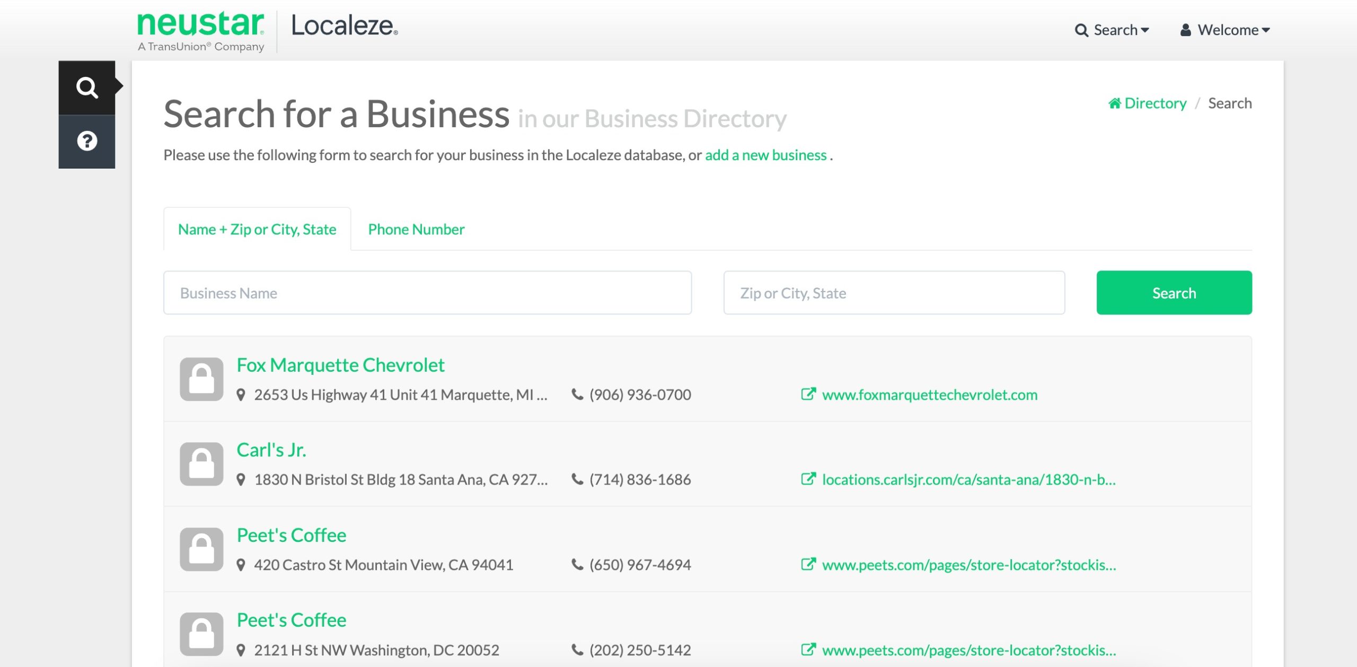Click the neustar logo
Image resolution: width=1357 pixels, height=667 pixels.
(200, 31)
